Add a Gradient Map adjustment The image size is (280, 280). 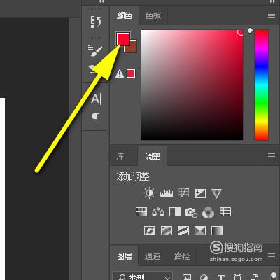217,231
